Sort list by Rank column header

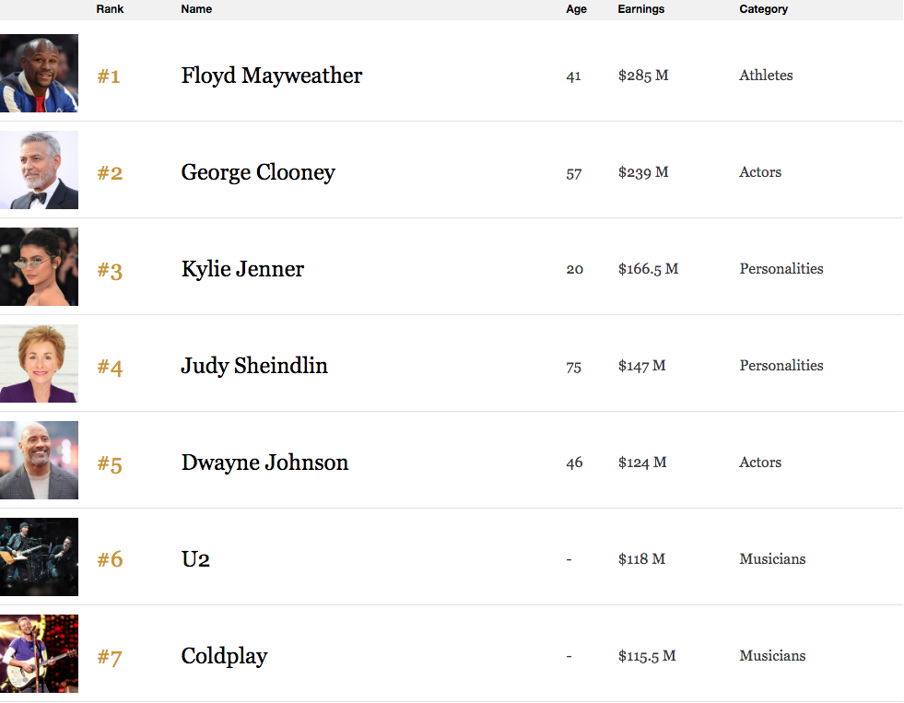point(110,9)
